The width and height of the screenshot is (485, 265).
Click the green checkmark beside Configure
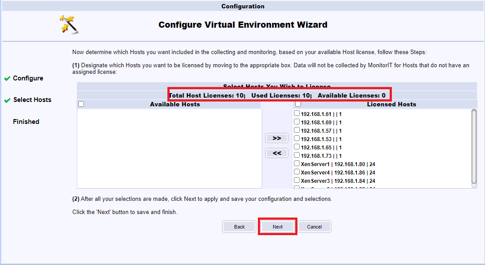(7, 79)
